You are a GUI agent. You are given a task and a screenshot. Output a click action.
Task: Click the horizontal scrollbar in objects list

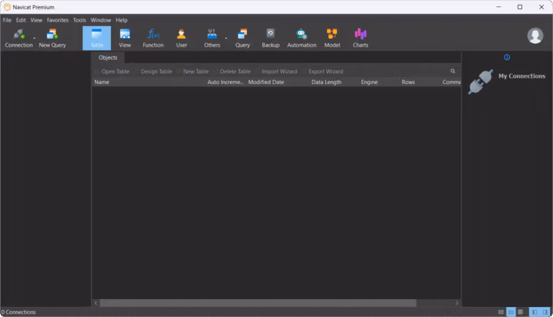point(258,303)
